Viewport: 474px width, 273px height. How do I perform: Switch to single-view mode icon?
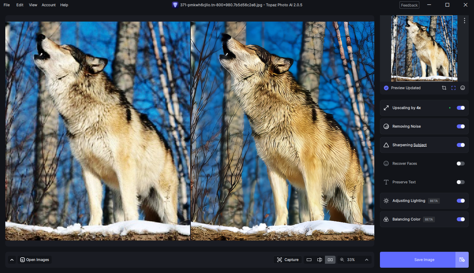309,260
